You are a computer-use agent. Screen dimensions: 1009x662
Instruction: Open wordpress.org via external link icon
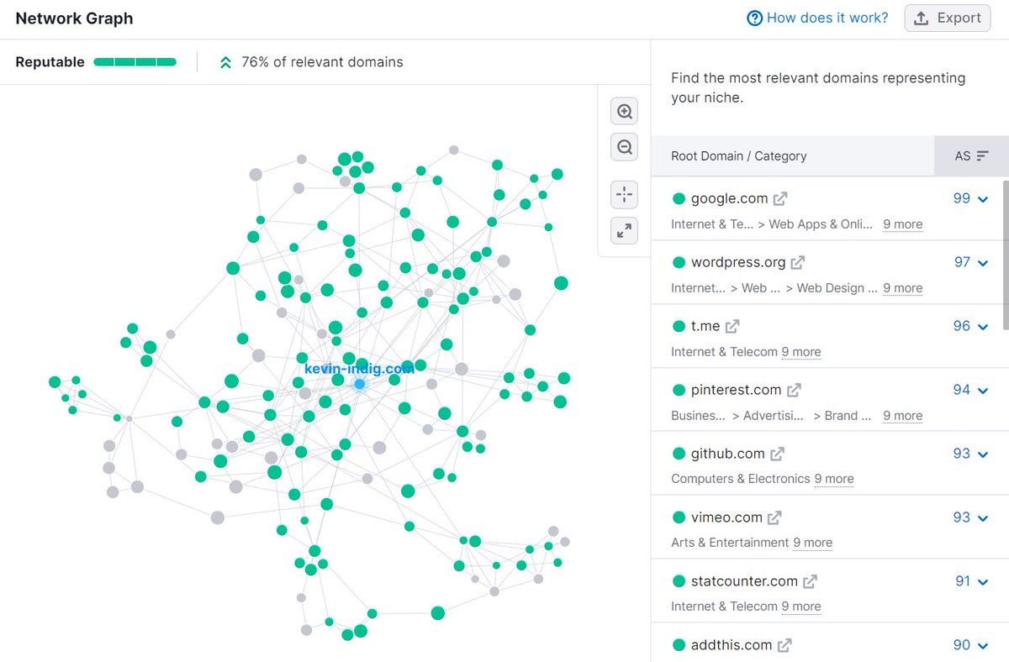[797, 261]
